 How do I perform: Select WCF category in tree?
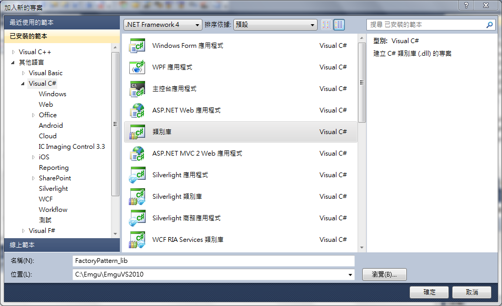coord(45,199)
